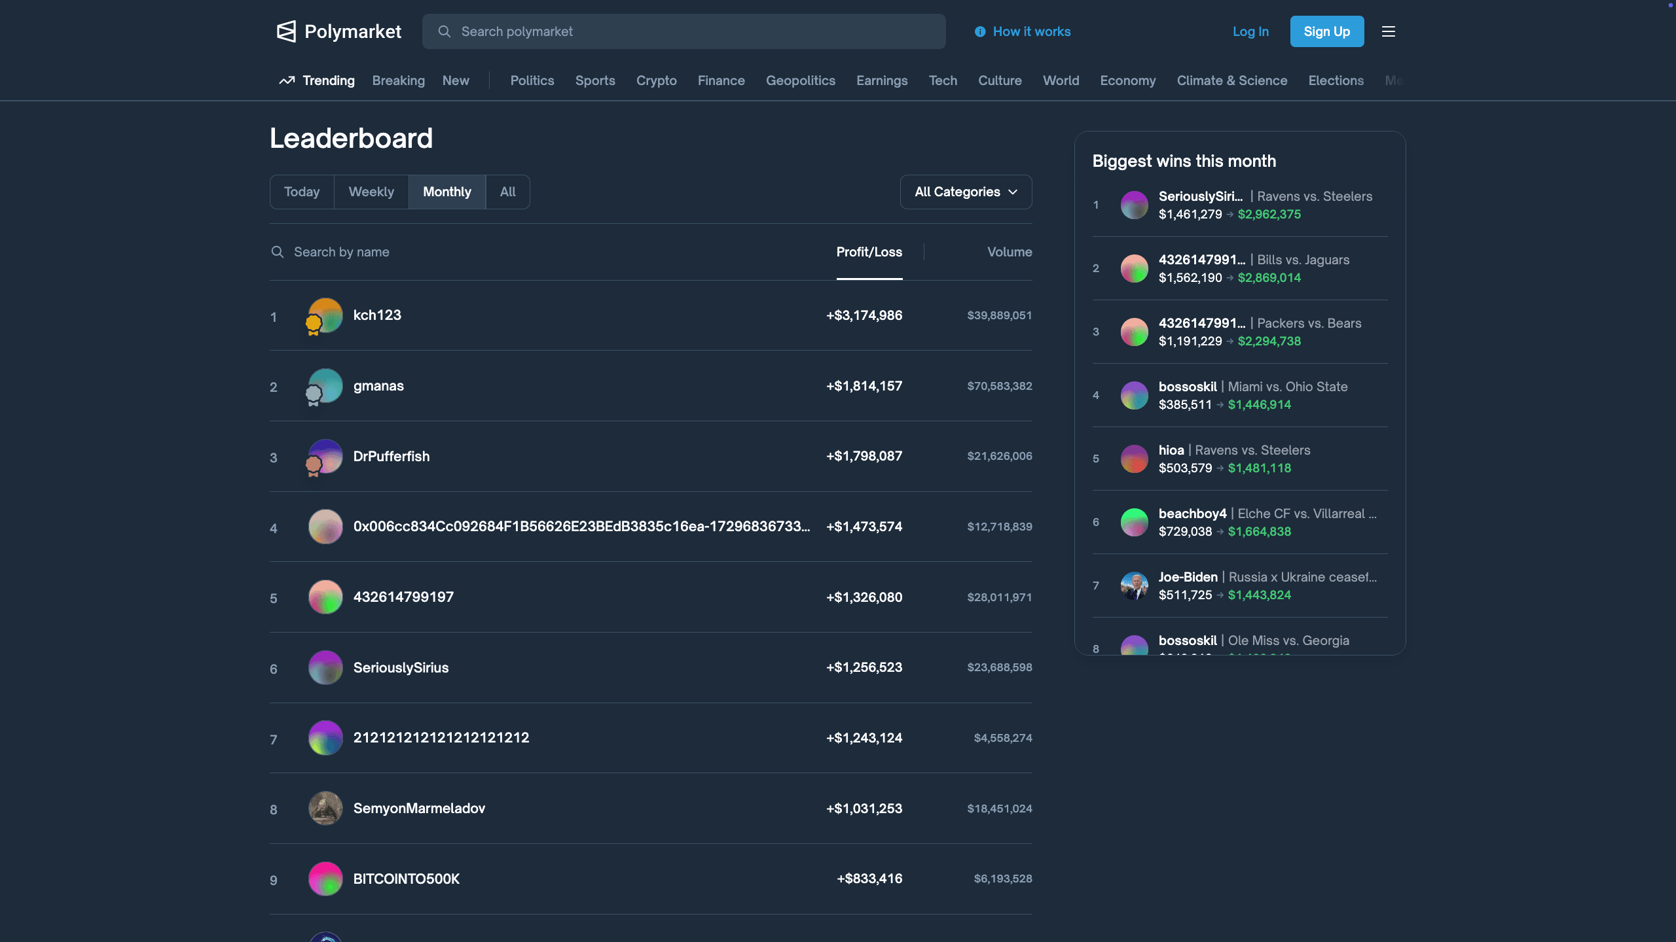
Task: Sort leaderboard by Volume
Action: tap(1009, 252)
